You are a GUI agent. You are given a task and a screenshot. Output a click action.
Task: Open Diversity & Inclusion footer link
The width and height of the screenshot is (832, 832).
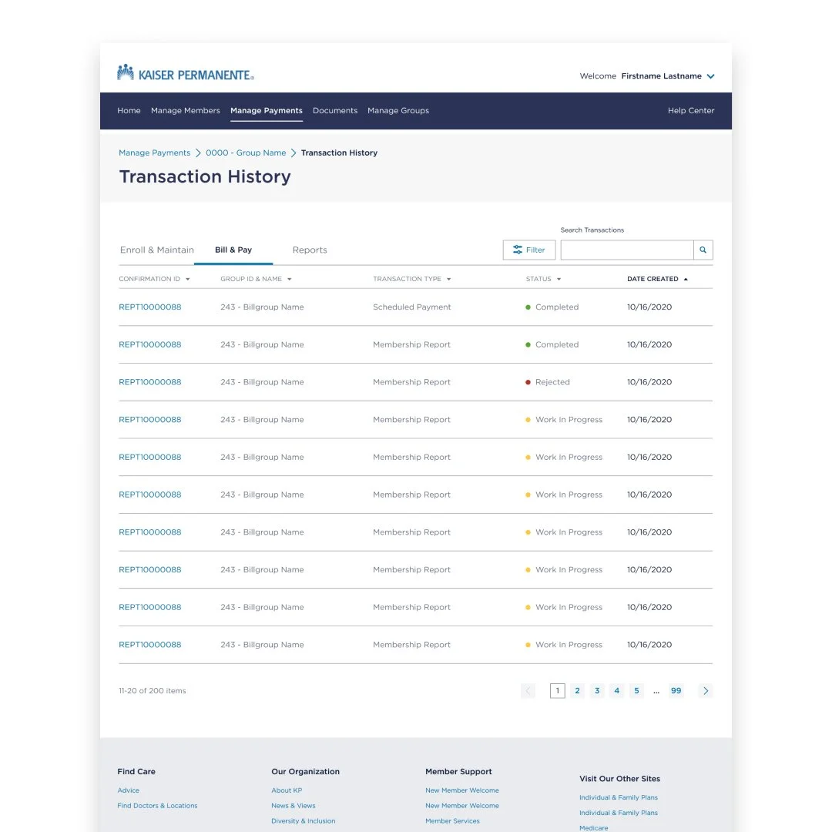point(303,821)
